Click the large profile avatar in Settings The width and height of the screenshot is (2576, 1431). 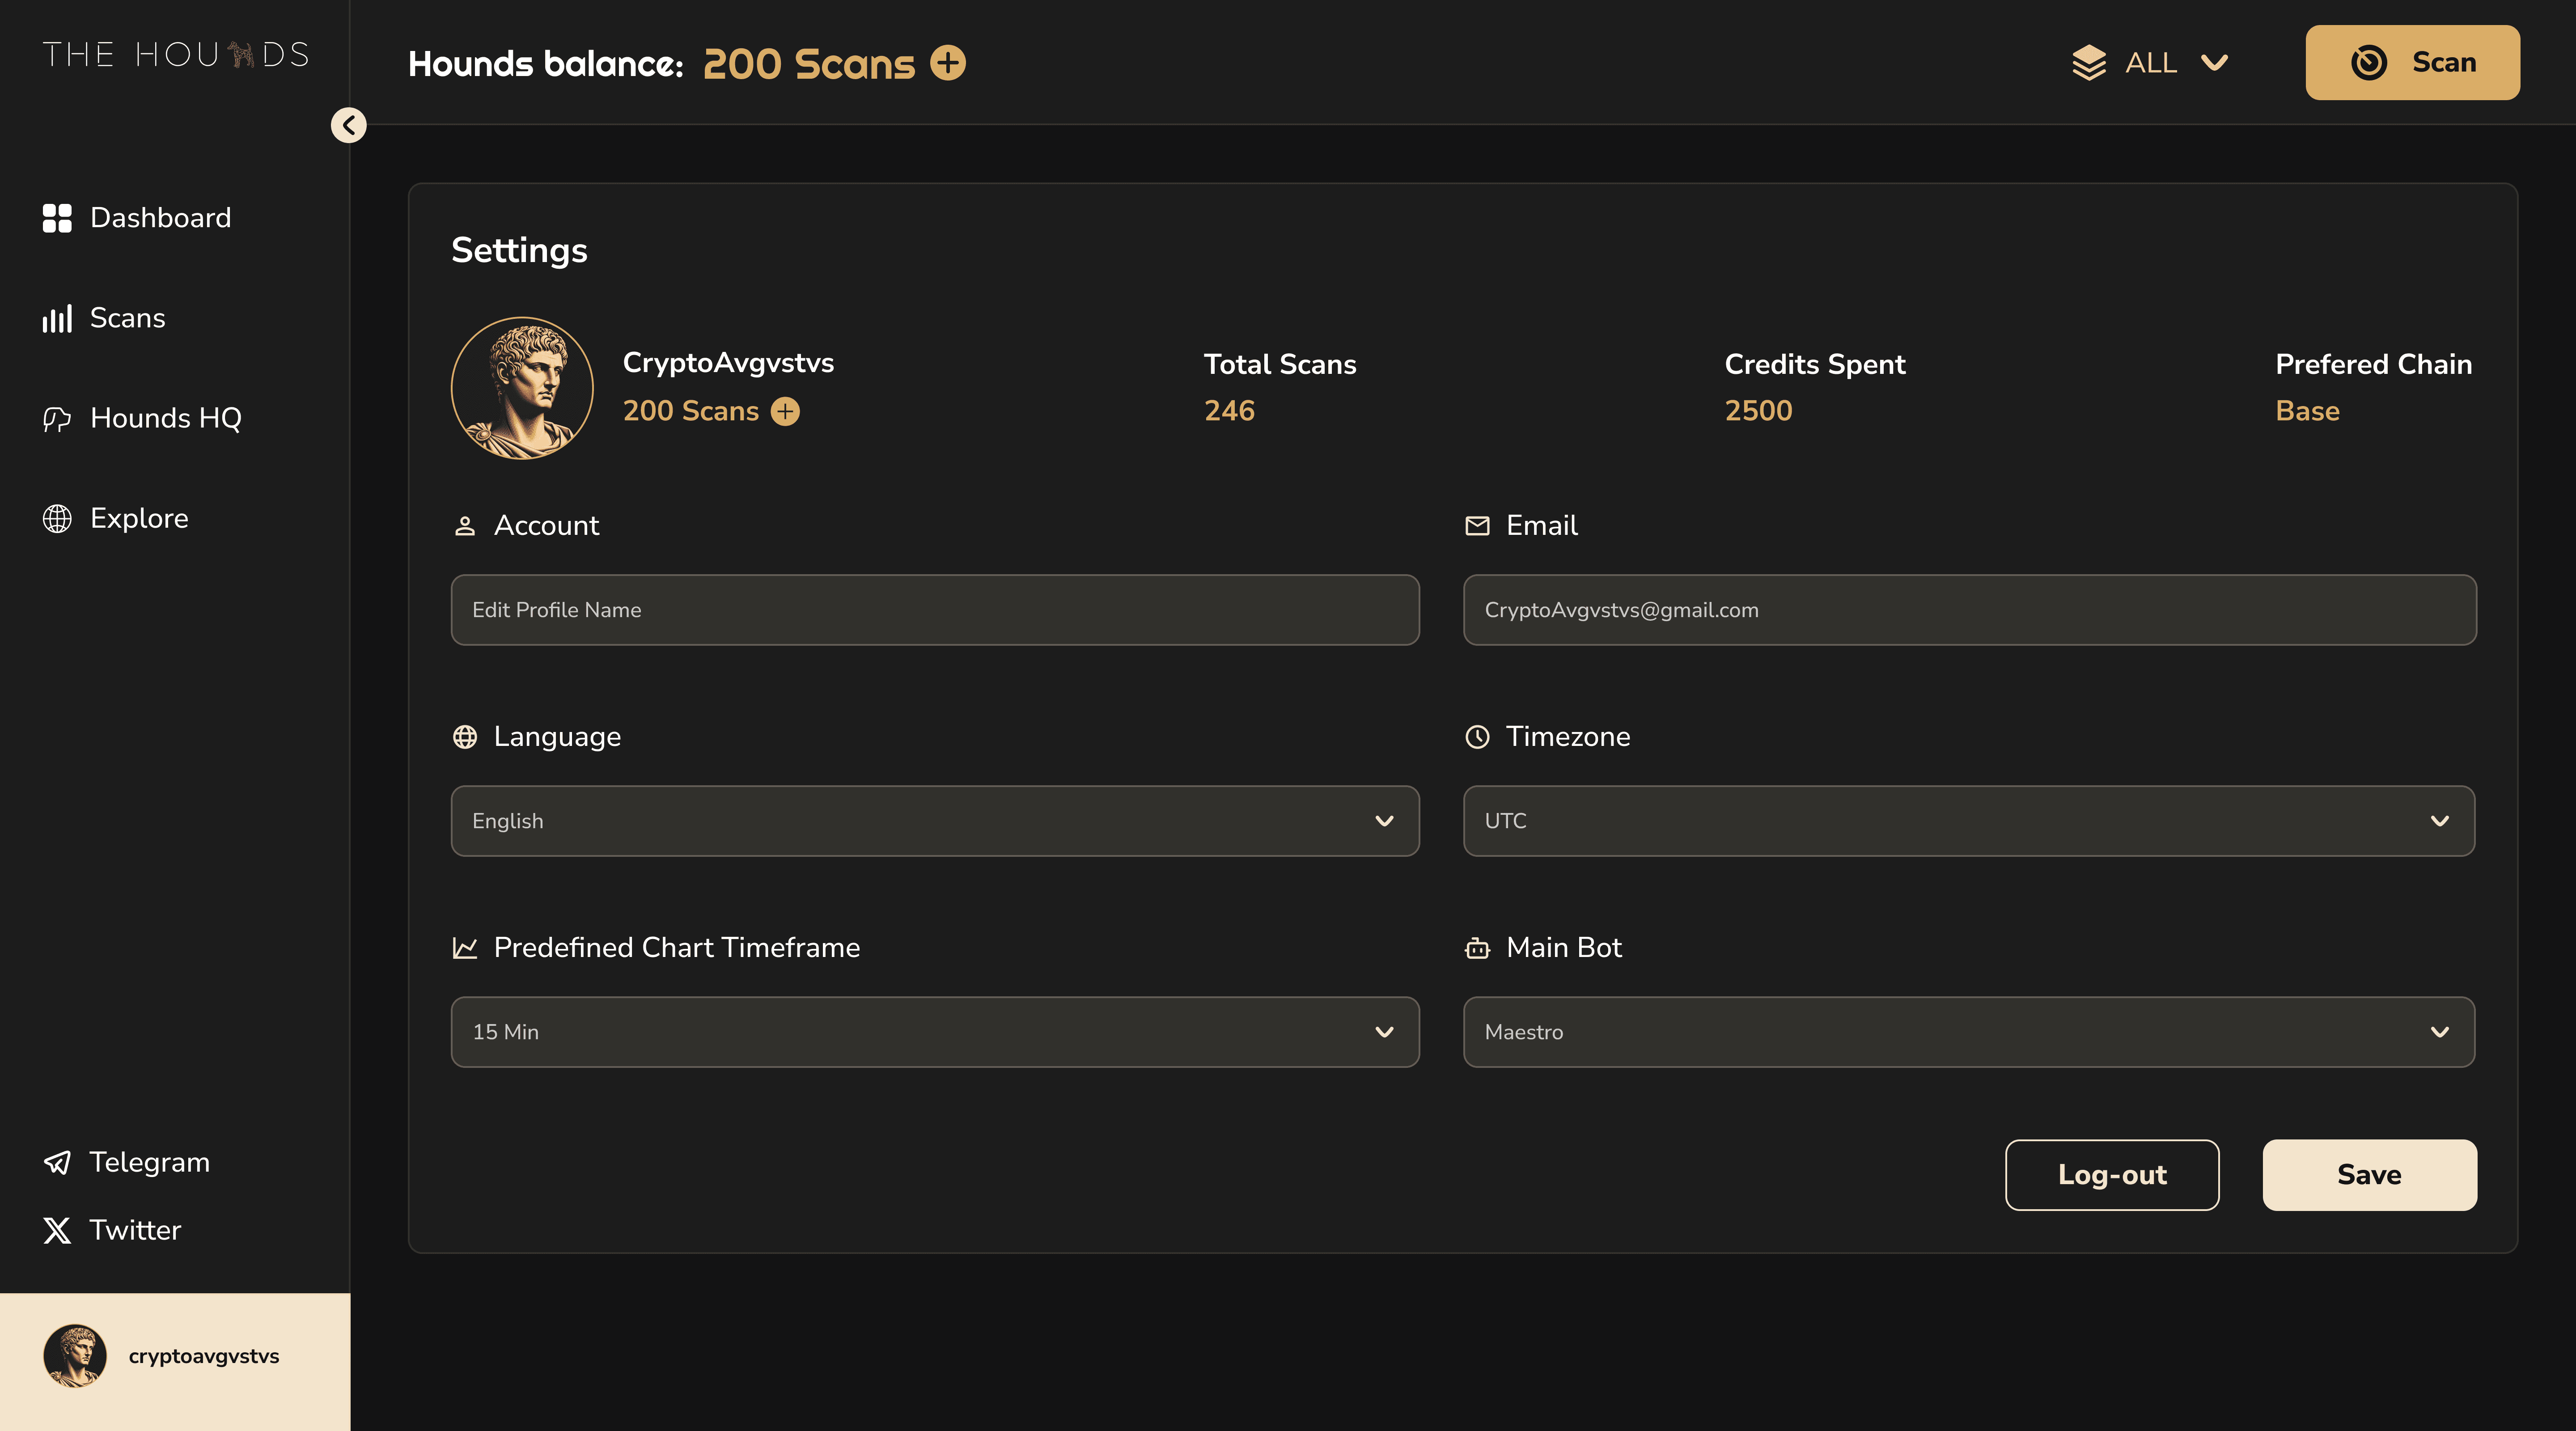[x=522, y=388]
